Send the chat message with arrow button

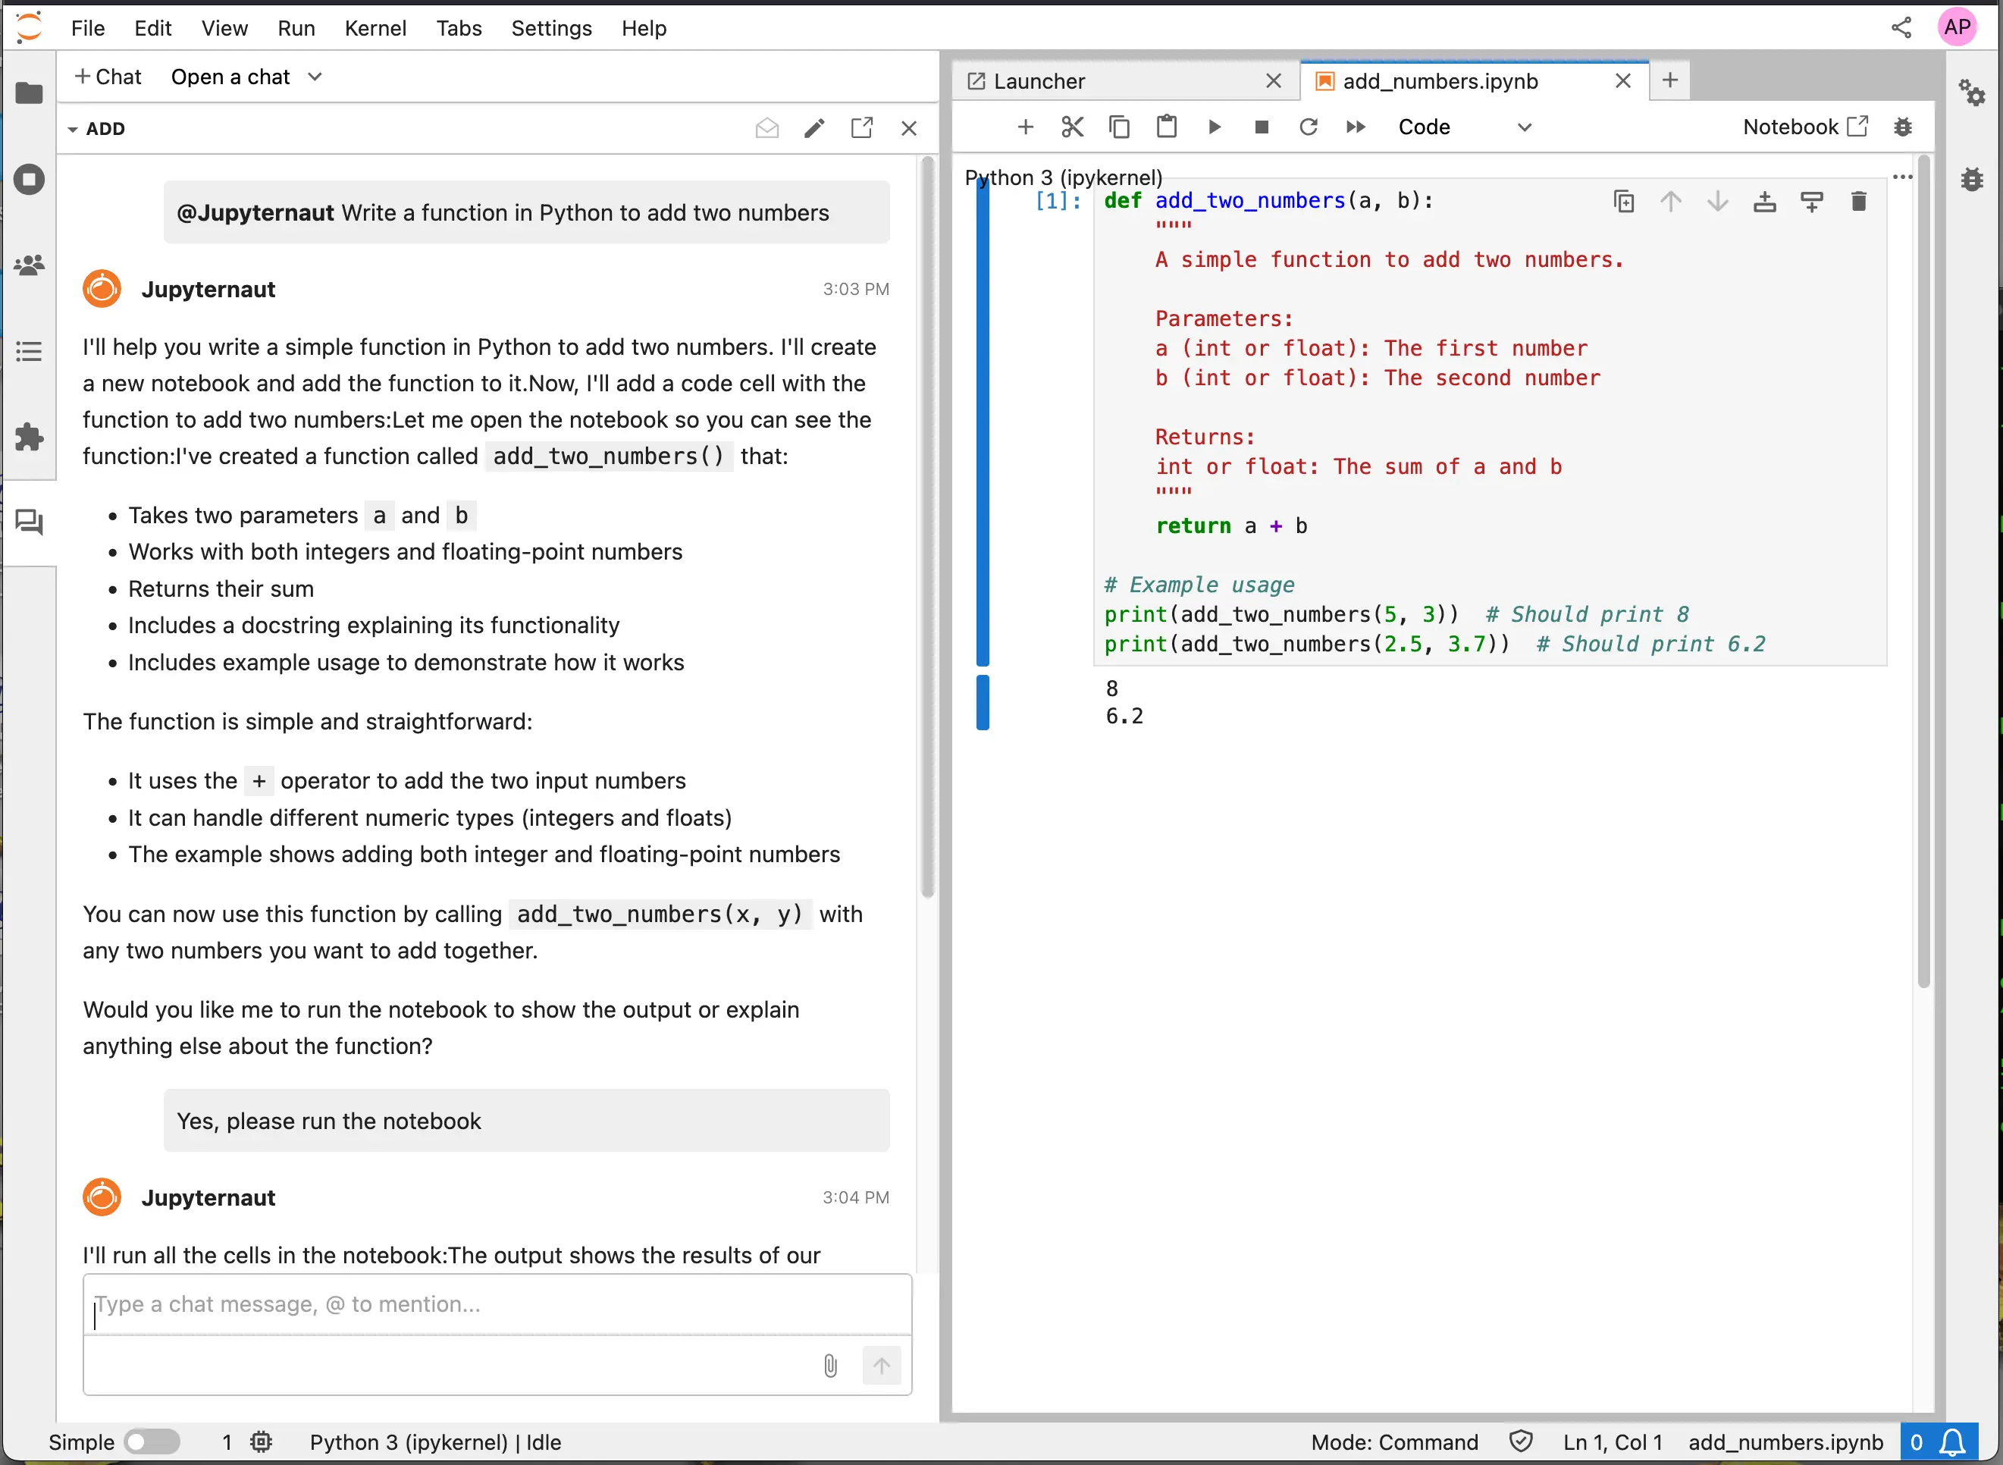click(x=882, y=1366)
